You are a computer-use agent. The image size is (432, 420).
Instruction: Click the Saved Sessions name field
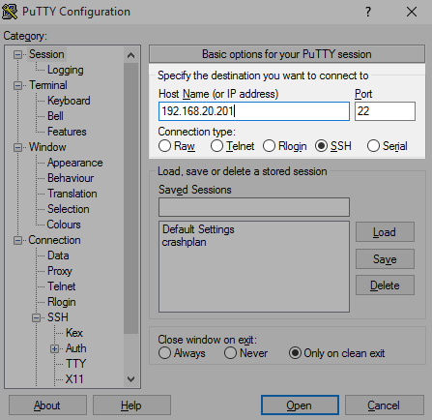(x=254, y=207)
